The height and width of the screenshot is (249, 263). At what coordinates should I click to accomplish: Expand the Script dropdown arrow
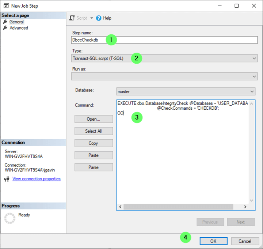[x=92, y=18]
